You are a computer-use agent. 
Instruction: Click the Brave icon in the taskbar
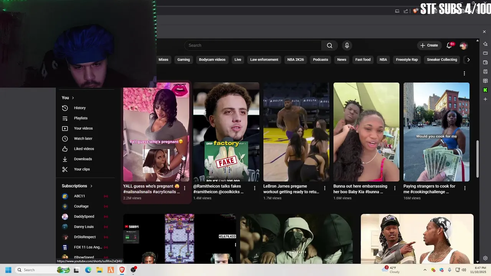pyautogui.click(x=122, y=270)
